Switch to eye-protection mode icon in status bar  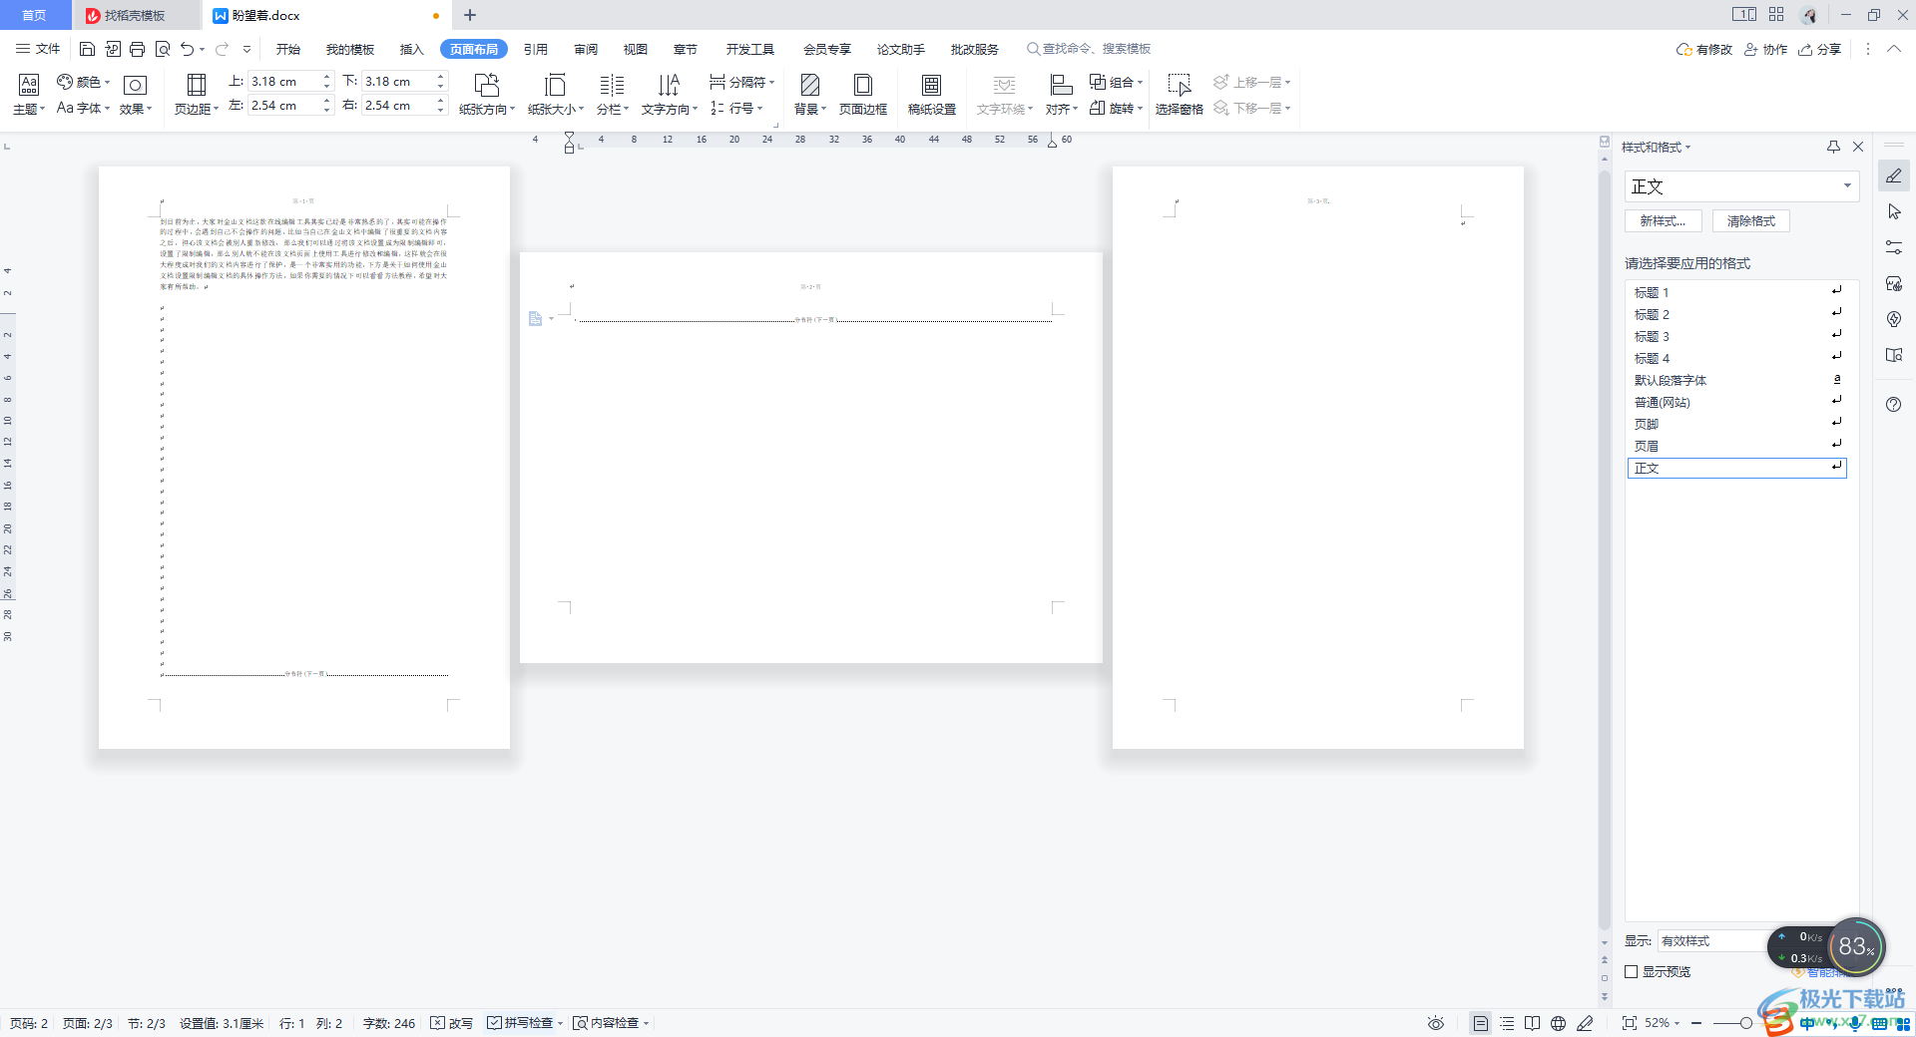[x=1436, y=1023]
